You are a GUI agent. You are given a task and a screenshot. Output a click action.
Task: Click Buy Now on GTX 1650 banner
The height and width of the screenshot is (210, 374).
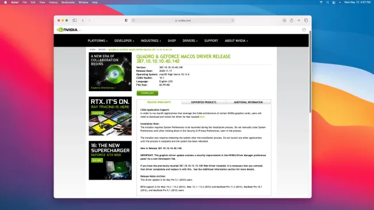click(x=97, y=160)
